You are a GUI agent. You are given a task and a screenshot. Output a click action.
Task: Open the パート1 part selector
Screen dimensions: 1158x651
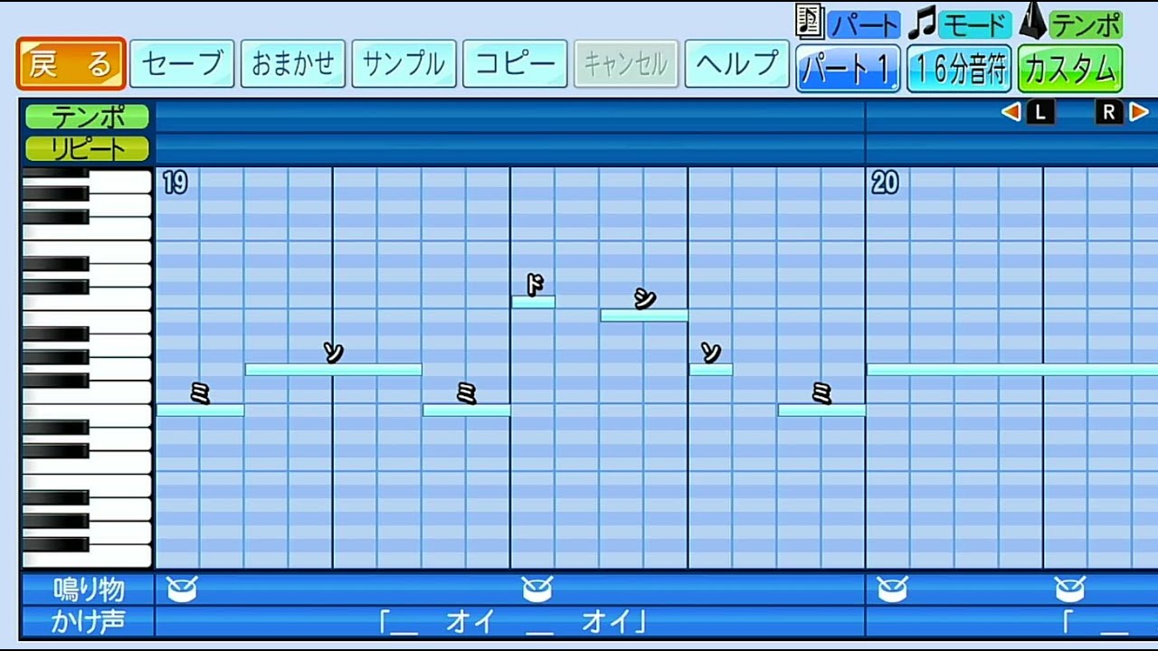coord(848,69)
